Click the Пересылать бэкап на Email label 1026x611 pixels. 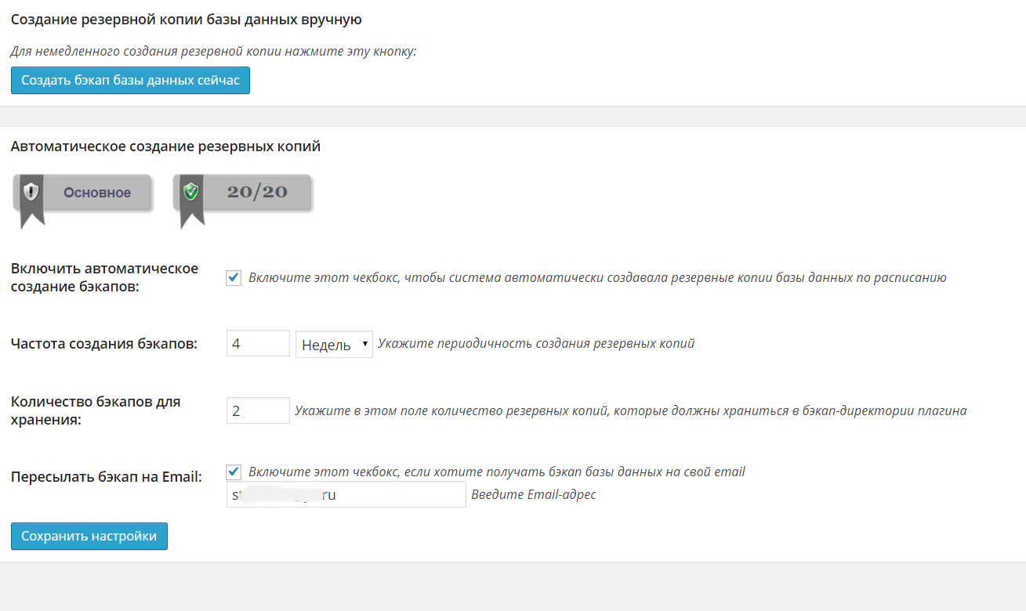tap(107, 476)
